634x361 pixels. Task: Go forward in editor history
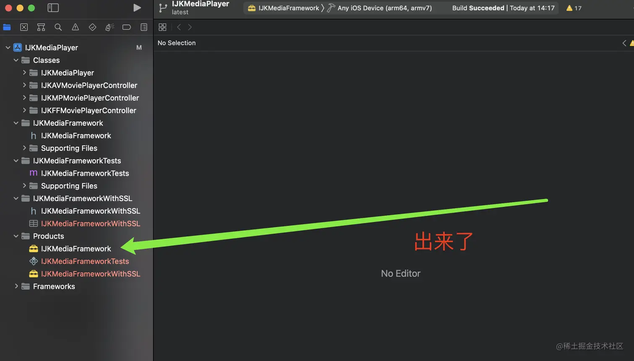click(x=190, y=27)
